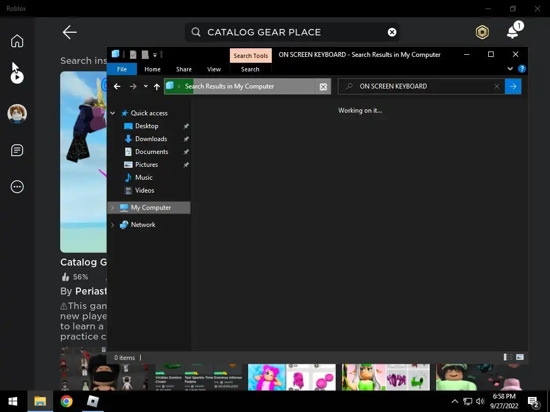Open Robux balance icon

[482, 32]
